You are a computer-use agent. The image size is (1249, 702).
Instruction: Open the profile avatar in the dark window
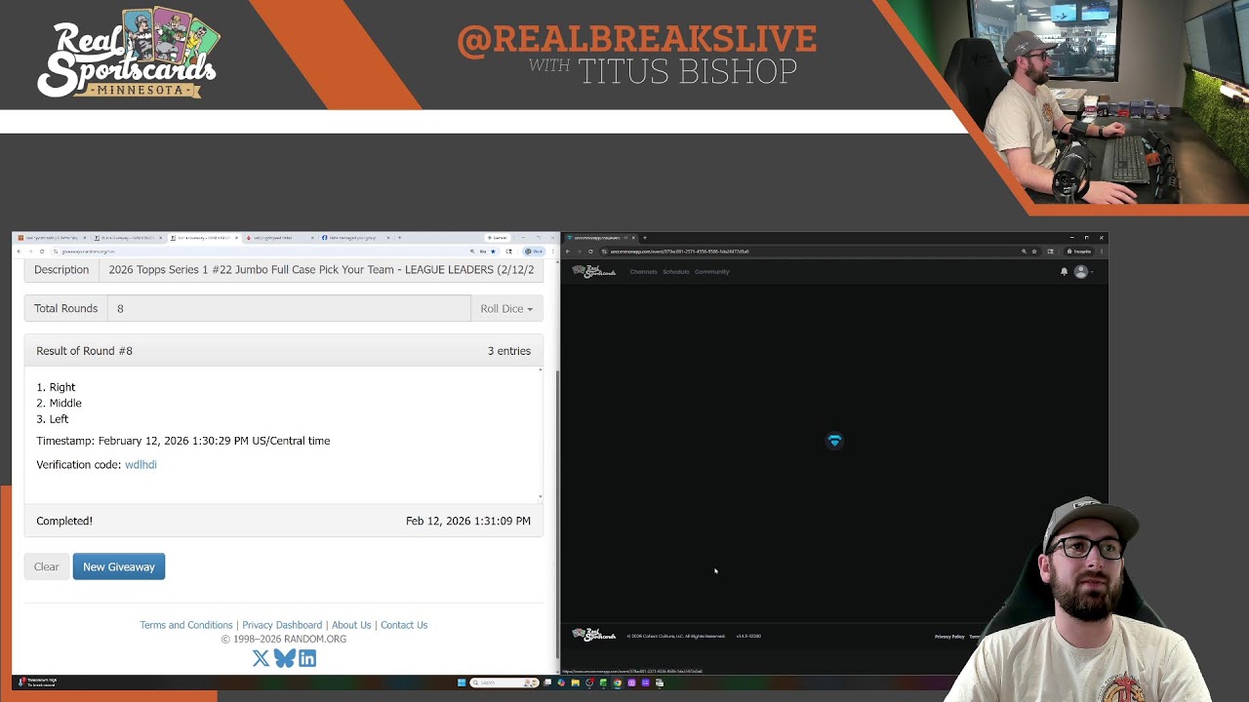pyautogui.click(x=1080, y=272)
